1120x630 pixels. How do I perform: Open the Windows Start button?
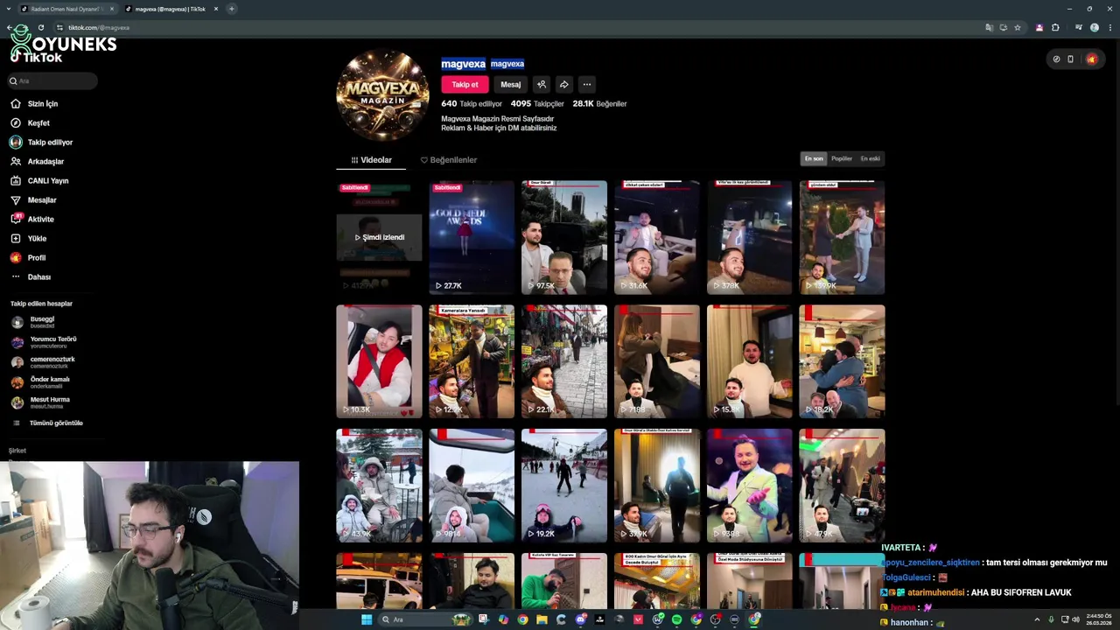pos(367,619)
